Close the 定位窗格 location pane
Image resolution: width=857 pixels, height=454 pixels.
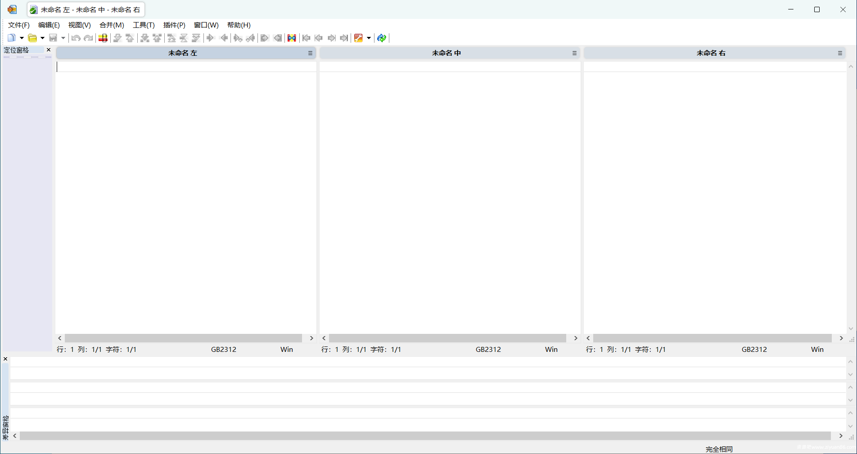[49, 50]
